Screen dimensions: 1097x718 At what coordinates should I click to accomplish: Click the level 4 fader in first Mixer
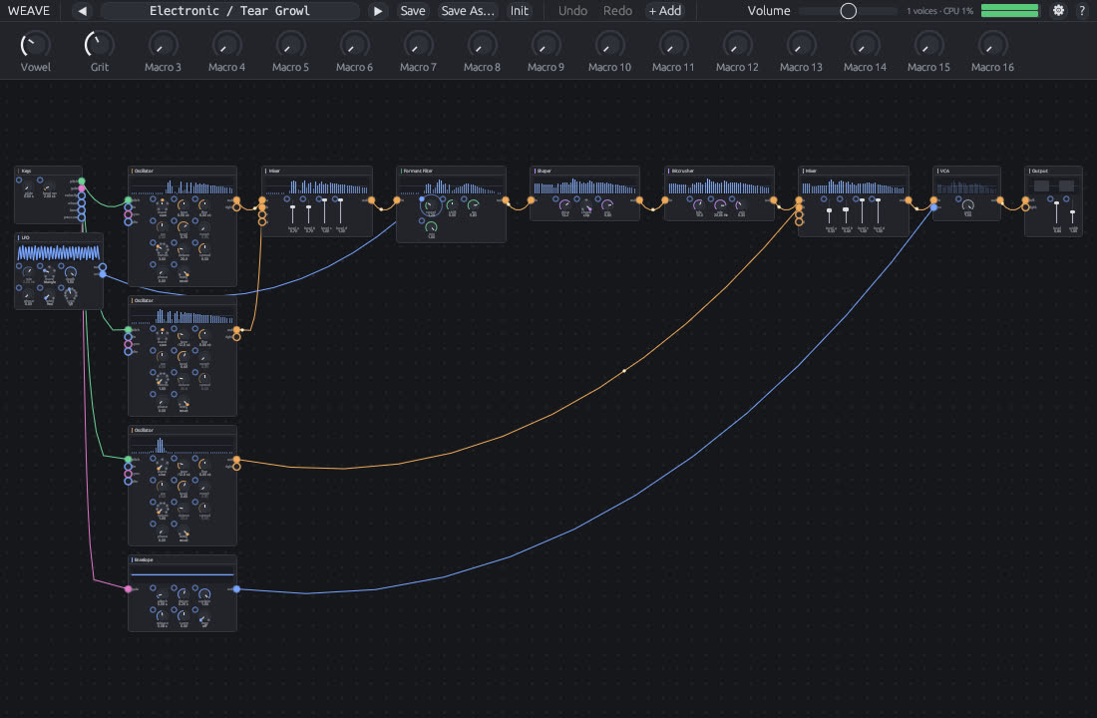pyautogui.click(x=341, y=212)
